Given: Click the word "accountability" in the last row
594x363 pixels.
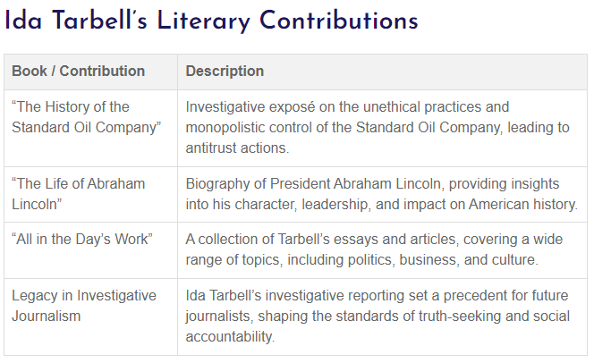Looking at the screenshot, I should [x=229, y=336].
